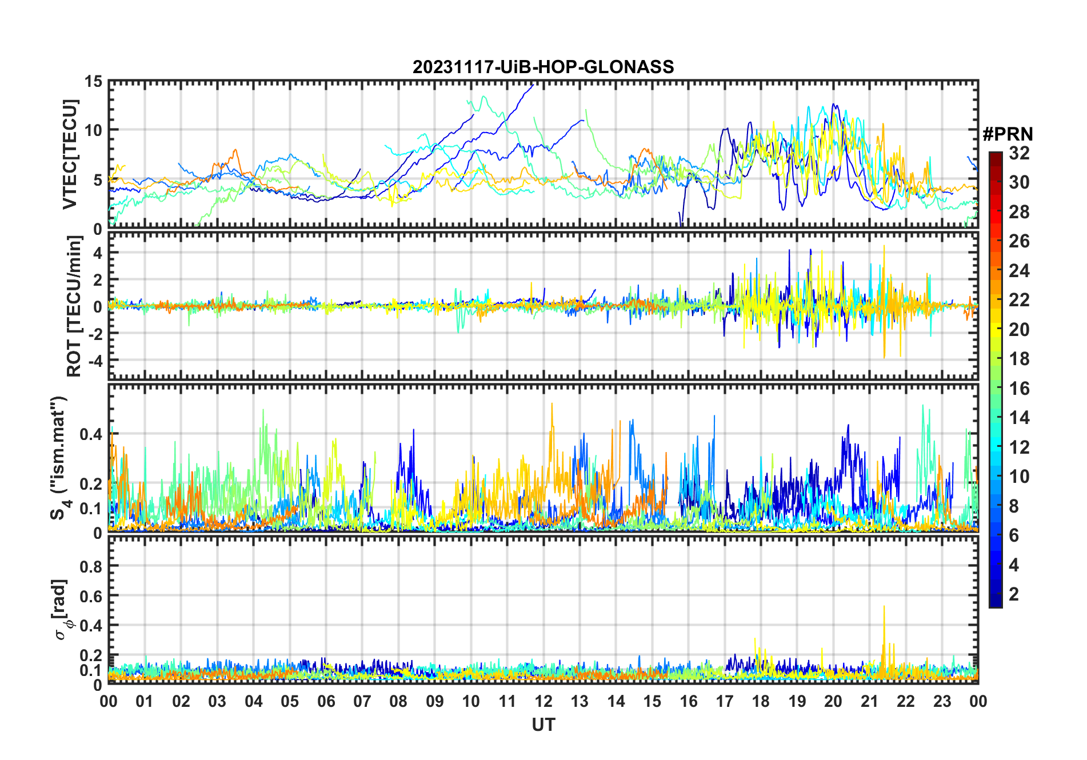Click the S4 axis tick label 0.4
Viewport: 1087px width, 760px height.
(91, 434)
